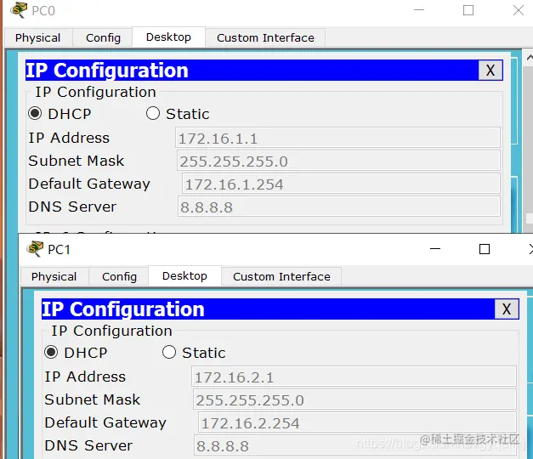Switch to Desktop tab in PC1 window
Image resolution: width=533 pixels, height=459 pixels.
pyautogui.click(x=184, y=276)
